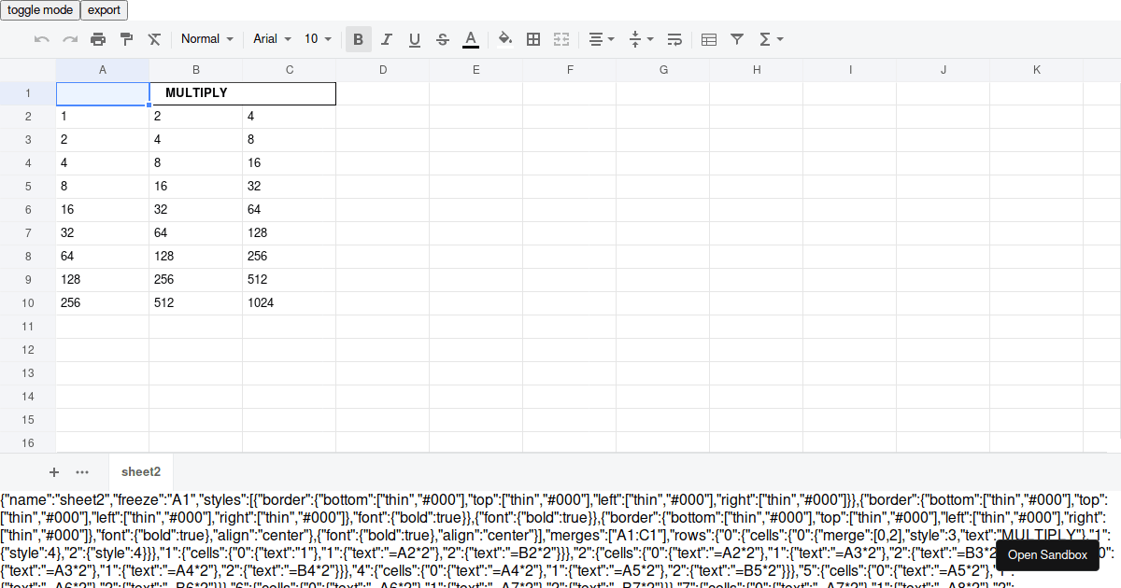
Task: Switch to the sheet2 tab
Action: [140, 471]
